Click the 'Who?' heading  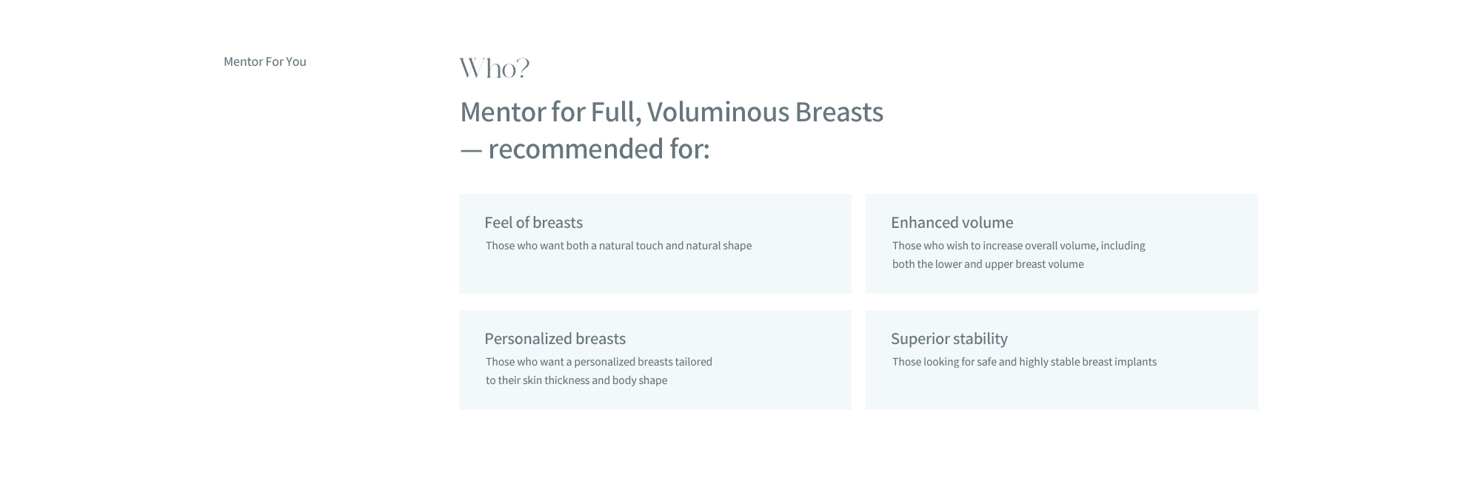pos(495,68)
